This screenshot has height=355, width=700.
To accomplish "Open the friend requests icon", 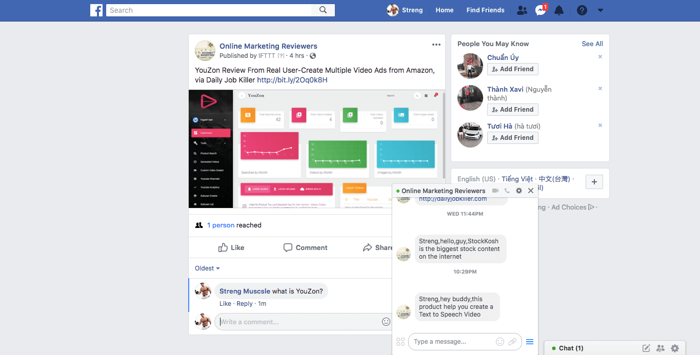I will click(522, 10).
